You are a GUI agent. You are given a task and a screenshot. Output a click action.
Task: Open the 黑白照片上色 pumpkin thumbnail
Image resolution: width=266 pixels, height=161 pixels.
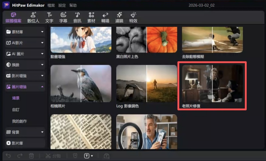pos(147,40)
